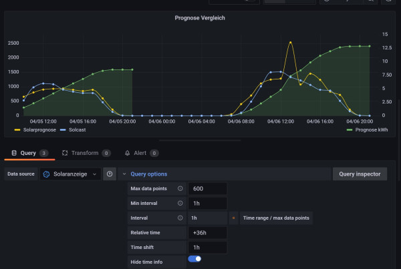
Task: Open the Query inspector
Action: click(x=360, y=174)
